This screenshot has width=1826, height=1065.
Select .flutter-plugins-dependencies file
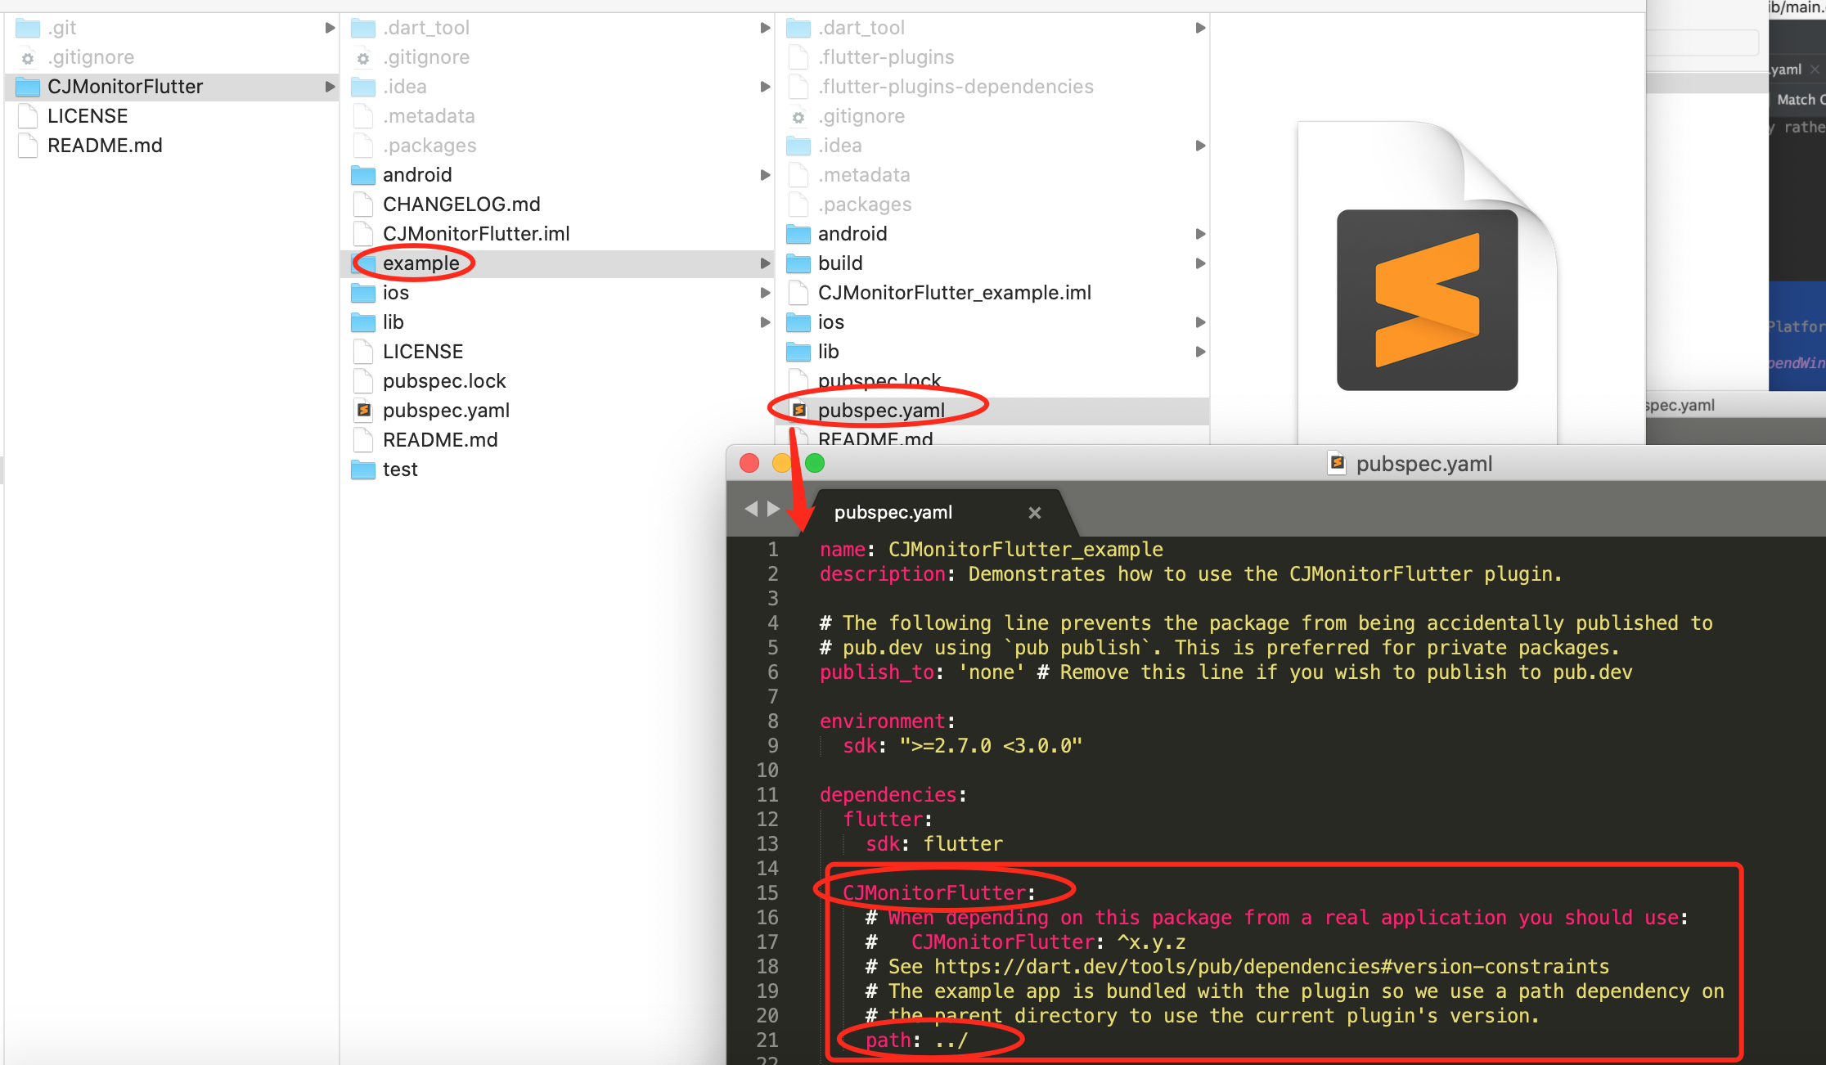tap(956, 87)
